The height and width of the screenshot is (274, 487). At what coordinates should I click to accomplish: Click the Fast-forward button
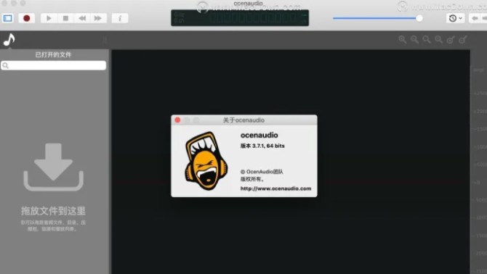point(98,18)
